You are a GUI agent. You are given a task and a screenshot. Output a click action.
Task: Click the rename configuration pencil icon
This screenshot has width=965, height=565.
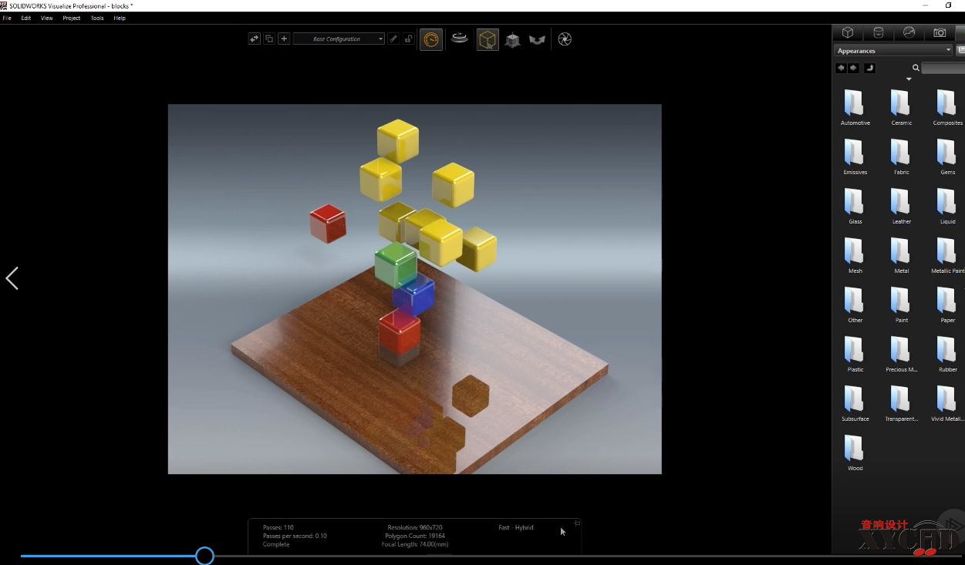coord(393,39)
